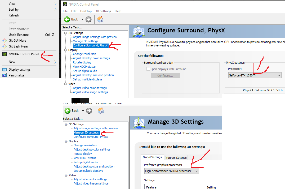The width and height of the screenshot is (285, 189).
Task: Open Back history dropdown arrow in bottom panel
Action: [83, 111]
